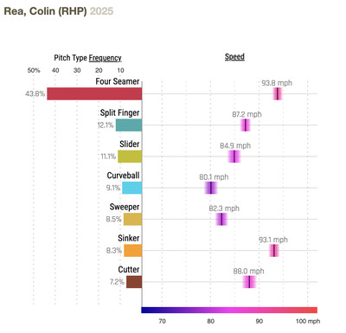Click the 87.2 mph Split Finger speed marker
The image size is (346, 333).
click(246, 125)
